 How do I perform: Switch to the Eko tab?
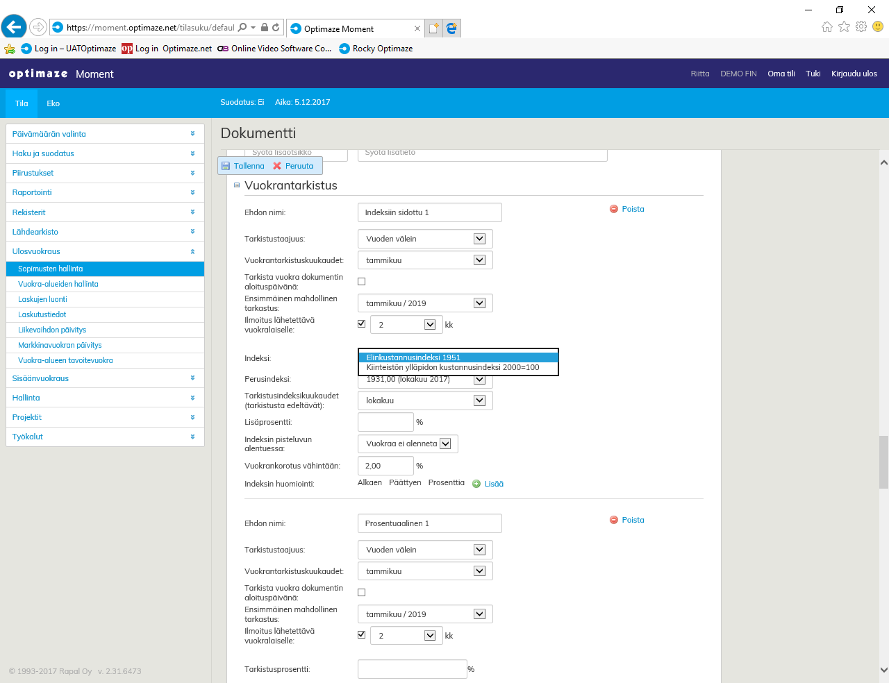[53, 103]
